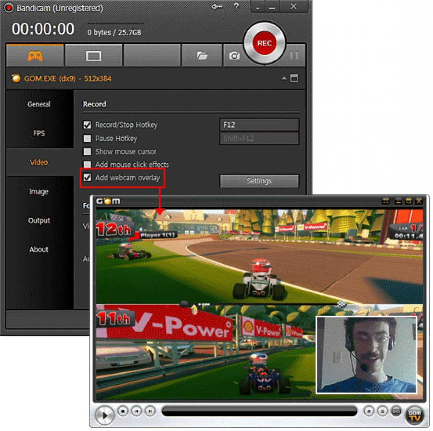The height and width of the screenshot is (431, 433).
Task: Enable the Pause Hotkey checkbox
Action: 87,139
